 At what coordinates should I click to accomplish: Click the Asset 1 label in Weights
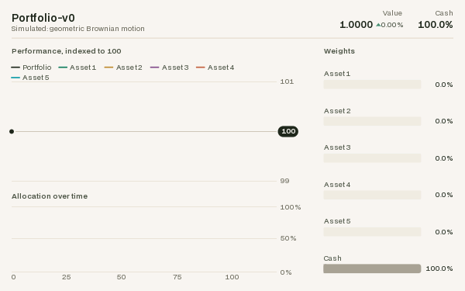(337, 74)
